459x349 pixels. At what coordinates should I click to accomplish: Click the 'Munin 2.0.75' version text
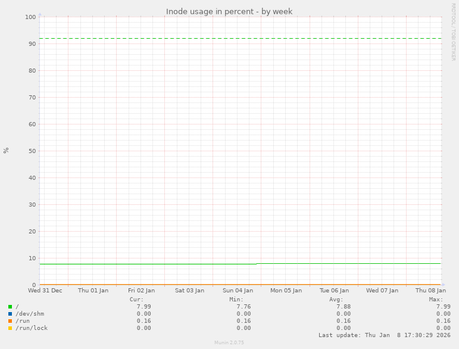[x=229, y=342]
